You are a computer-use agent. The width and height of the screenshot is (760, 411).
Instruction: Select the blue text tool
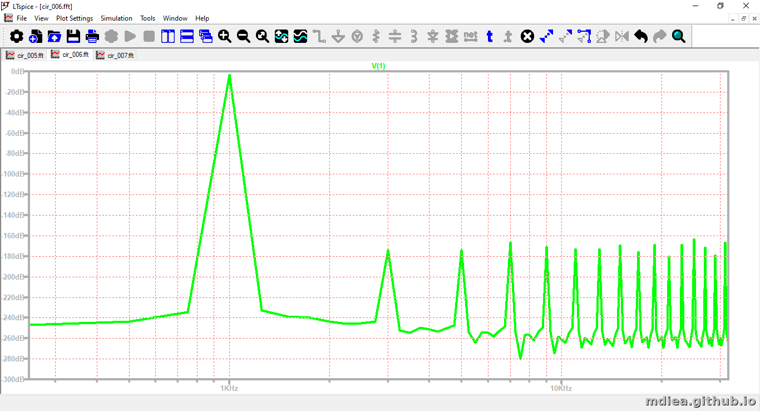pyautogui.click(x=490, y=37)
